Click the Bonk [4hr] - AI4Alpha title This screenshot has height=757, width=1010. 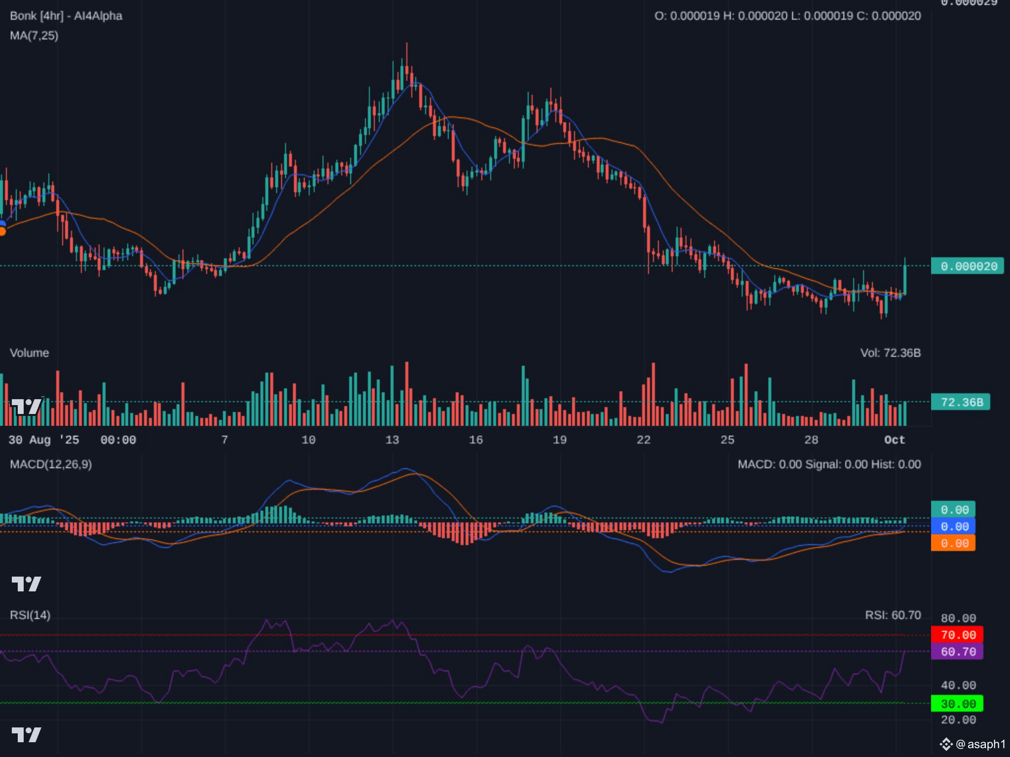click(x=66, y=16)
